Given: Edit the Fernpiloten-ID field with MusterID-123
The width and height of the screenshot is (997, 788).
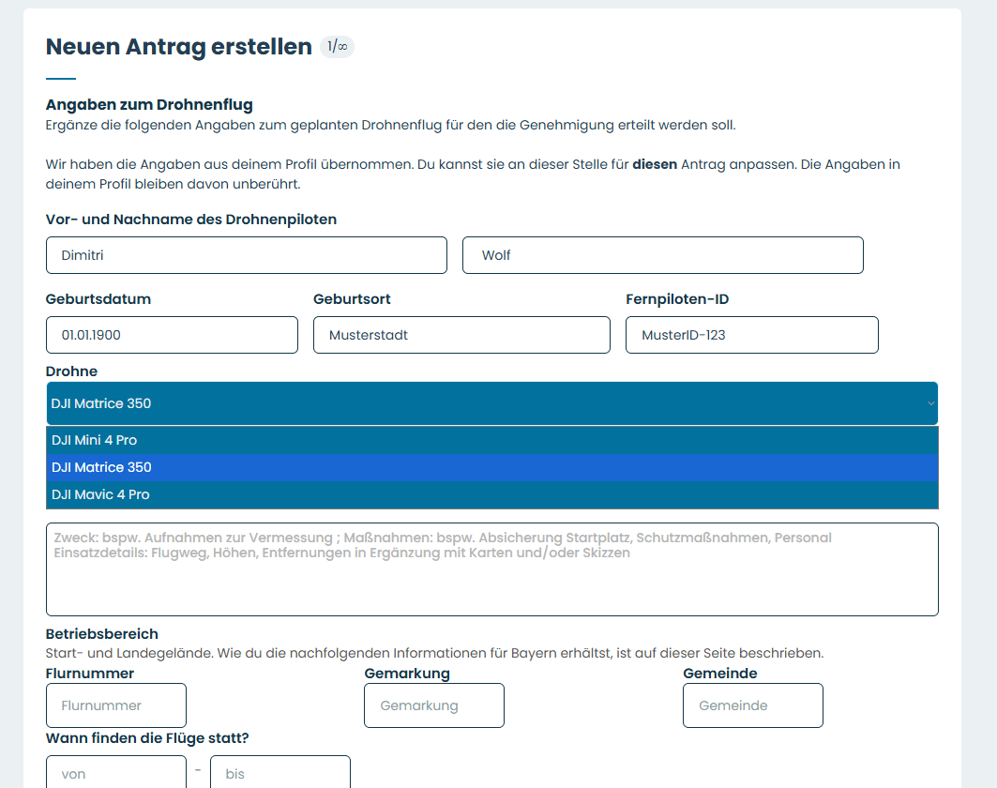Looking at the screenshot, I should tap(751, 335).
